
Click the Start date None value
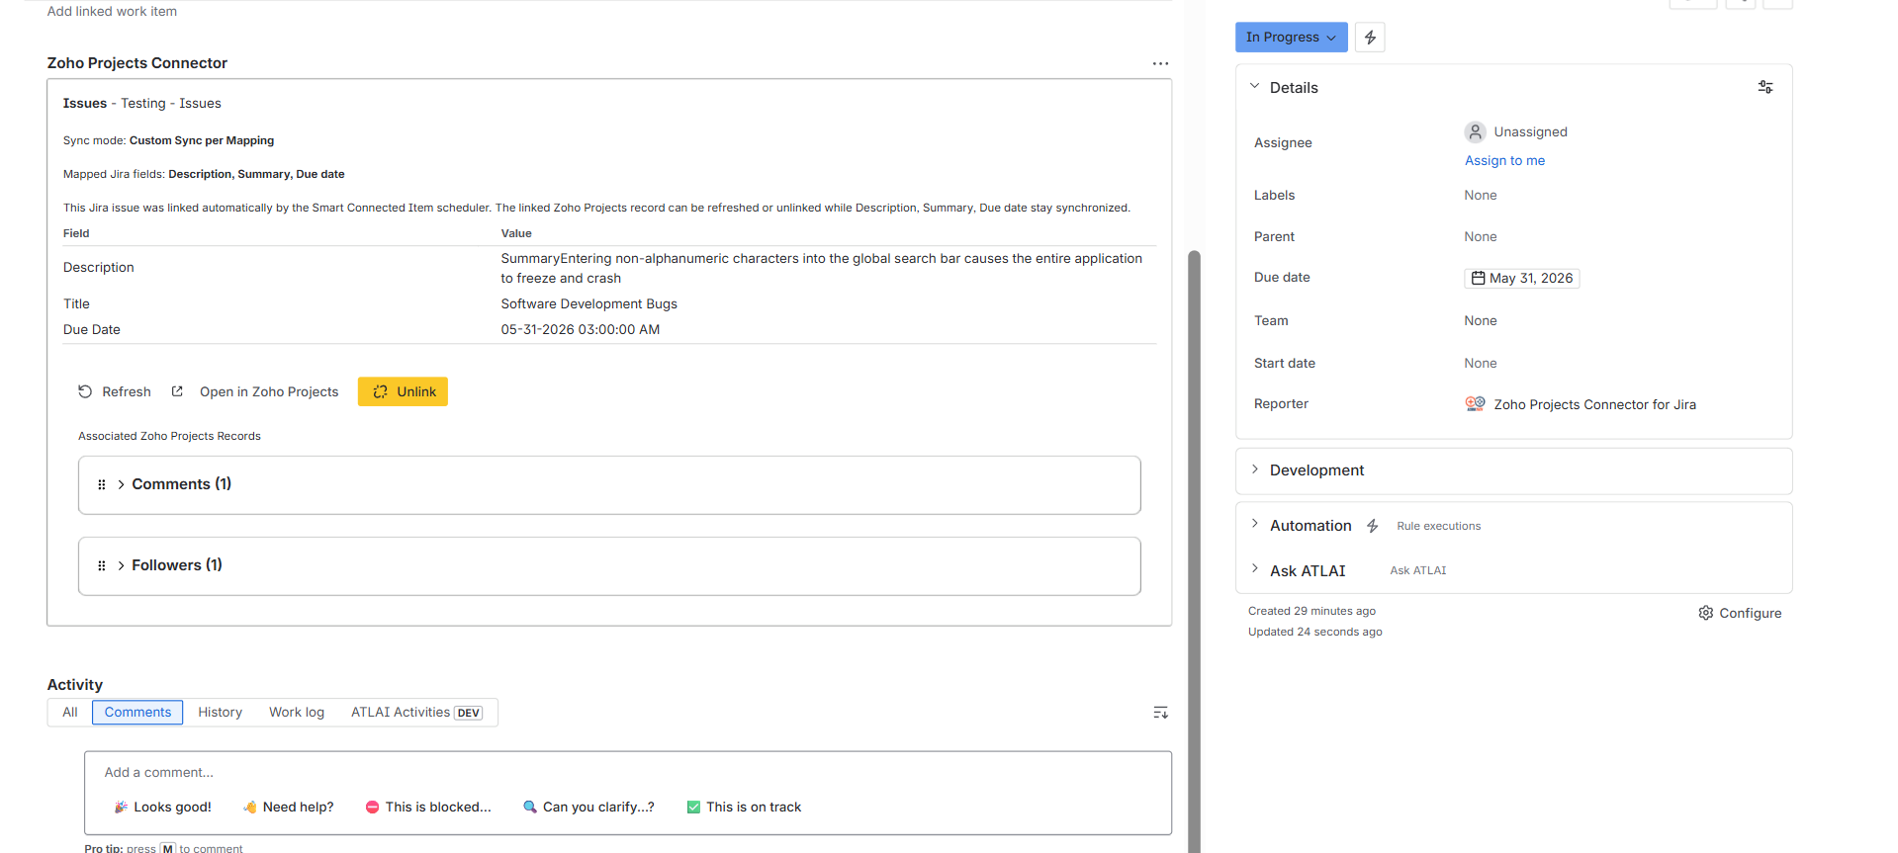pyautogui.click(x=1481, y=363)
